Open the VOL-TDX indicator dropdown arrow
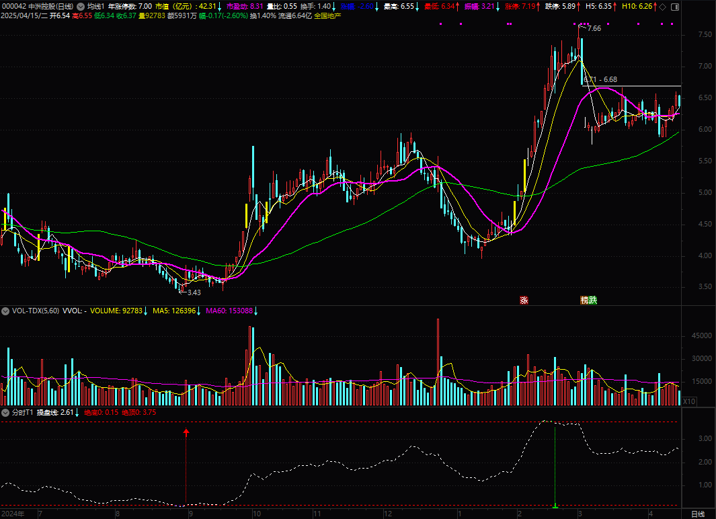Viewport: 716px width, 519px height. pyautogui.click(x=5, y=311)
